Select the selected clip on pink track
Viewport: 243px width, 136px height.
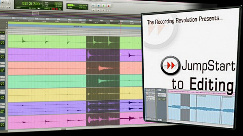(x=103, y=119)
